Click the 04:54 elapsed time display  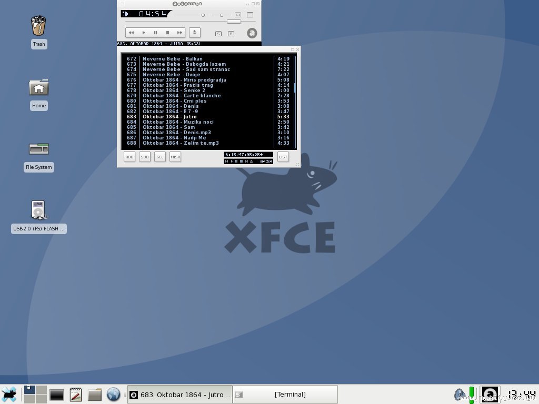(x=153, y=14)
